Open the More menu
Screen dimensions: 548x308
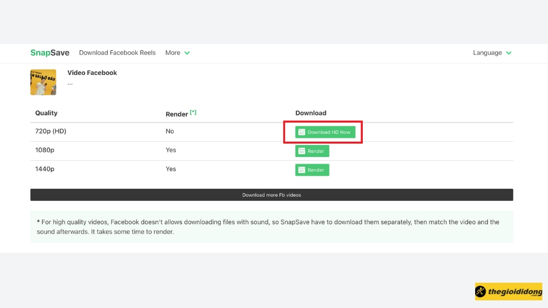173,53
